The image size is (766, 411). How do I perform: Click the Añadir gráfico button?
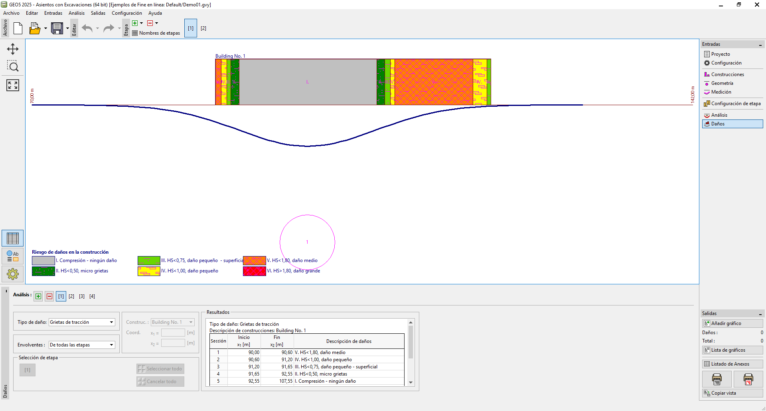click(x=732, y=323)
